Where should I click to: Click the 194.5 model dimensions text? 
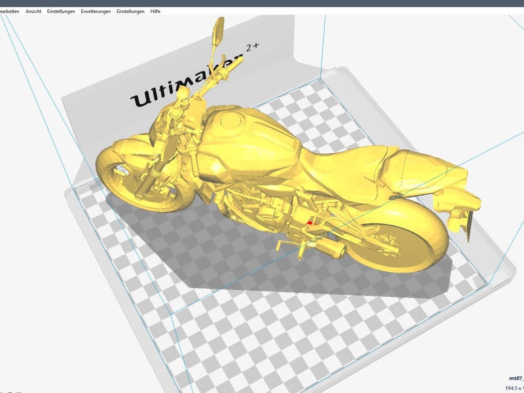tap(514, 388)
